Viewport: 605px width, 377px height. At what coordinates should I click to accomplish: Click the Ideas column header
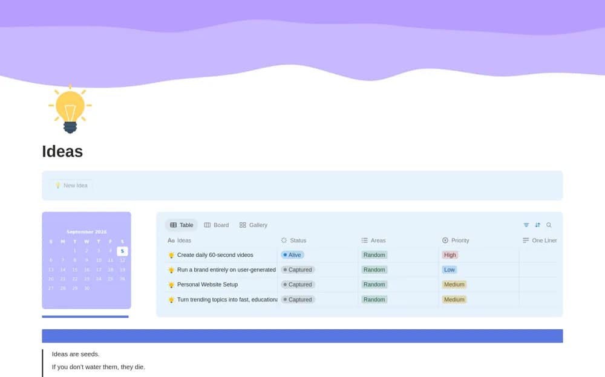click(x=180, y=240)
